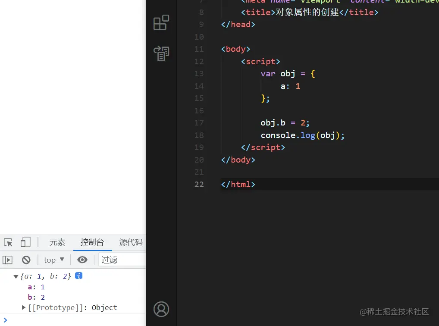Collapse the {a: 1, b: 2} object
Viewport: 439px width, 326px height.
click(16, 277)
